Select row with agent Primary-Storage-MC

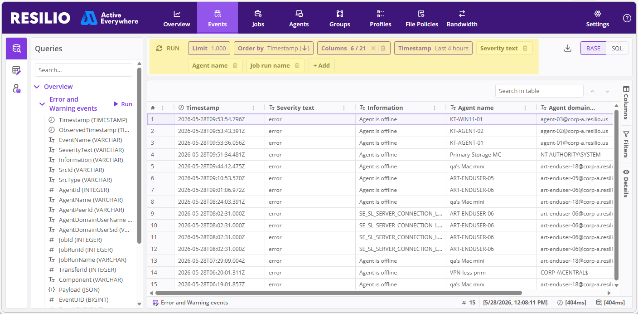tap(381, 155)
